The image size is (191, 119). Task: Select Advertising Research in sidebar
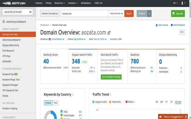(x=11, y=40)
